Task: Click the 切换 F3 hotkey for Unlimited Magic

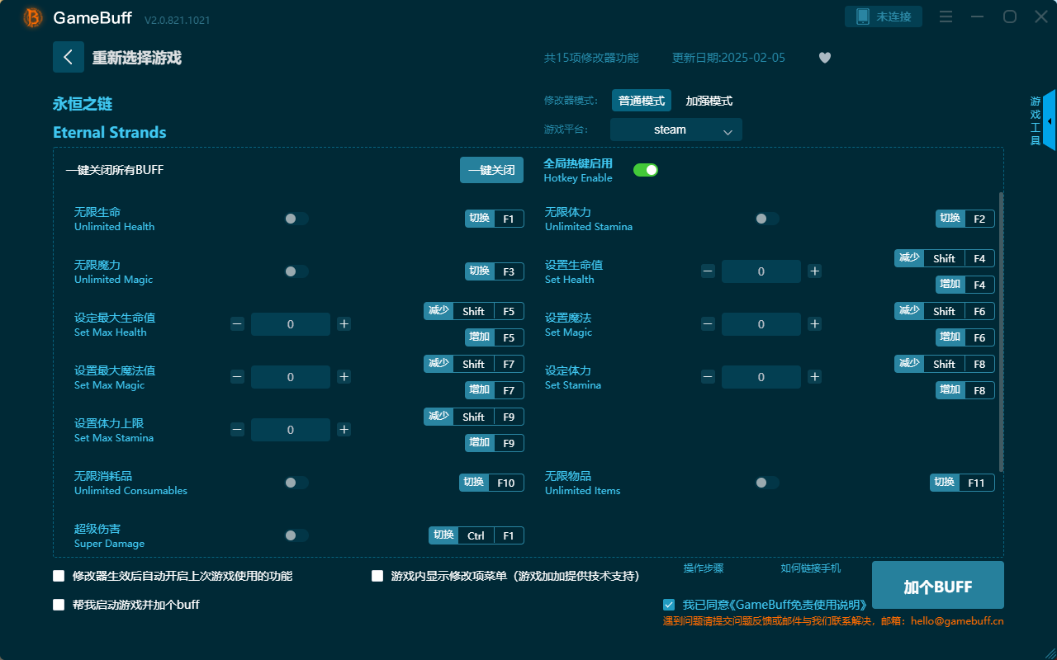Action: coord(495,271)
